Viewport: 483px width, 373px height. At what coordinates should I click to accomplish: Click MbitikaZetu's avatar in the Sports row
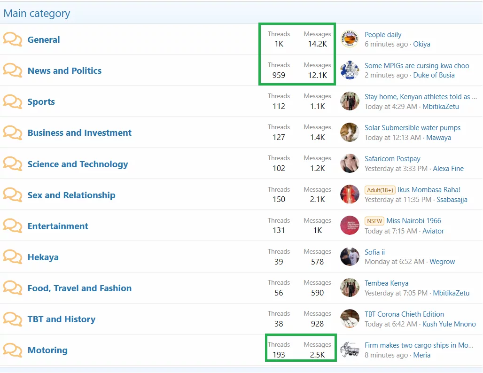click(x=350, y=101)
